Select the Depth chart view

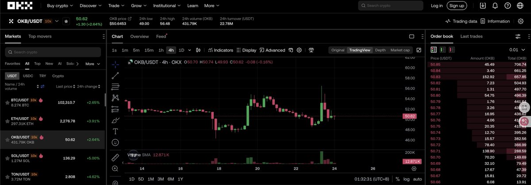380,50
